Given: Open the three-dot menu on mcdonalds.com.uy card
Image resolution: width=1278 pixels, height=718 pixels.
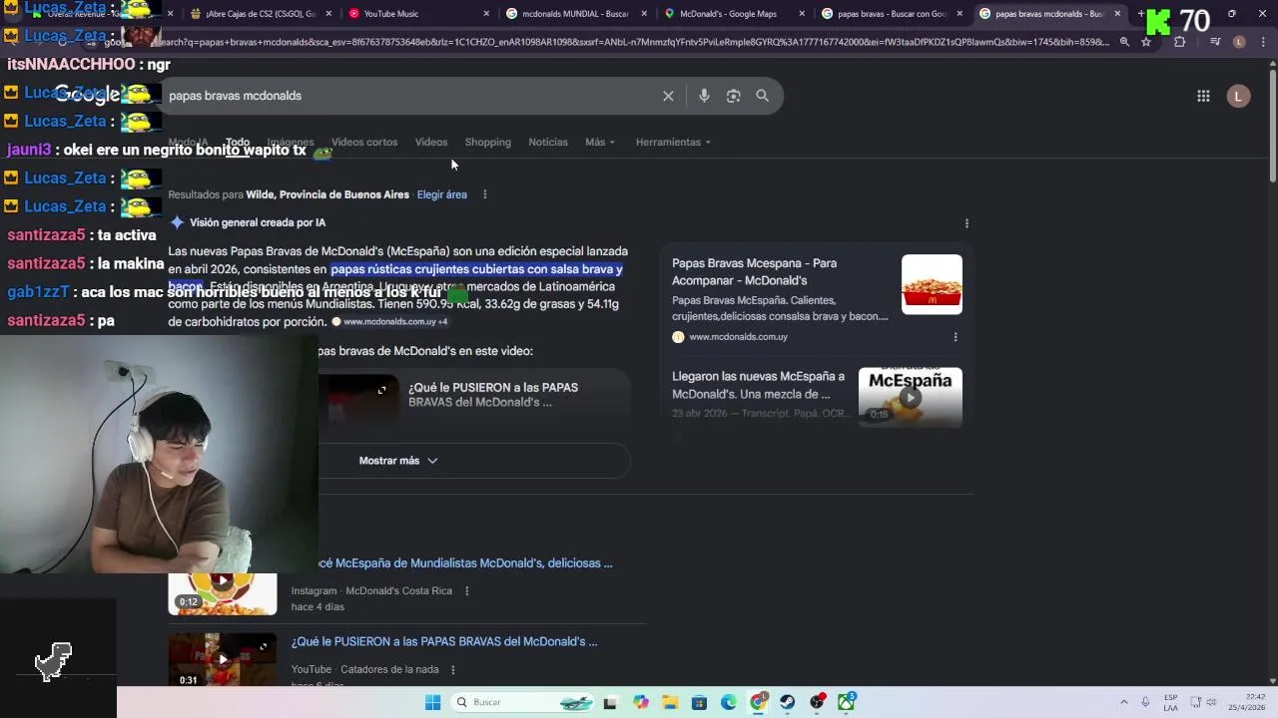Looking at the screenshot, I should (955, 337).
